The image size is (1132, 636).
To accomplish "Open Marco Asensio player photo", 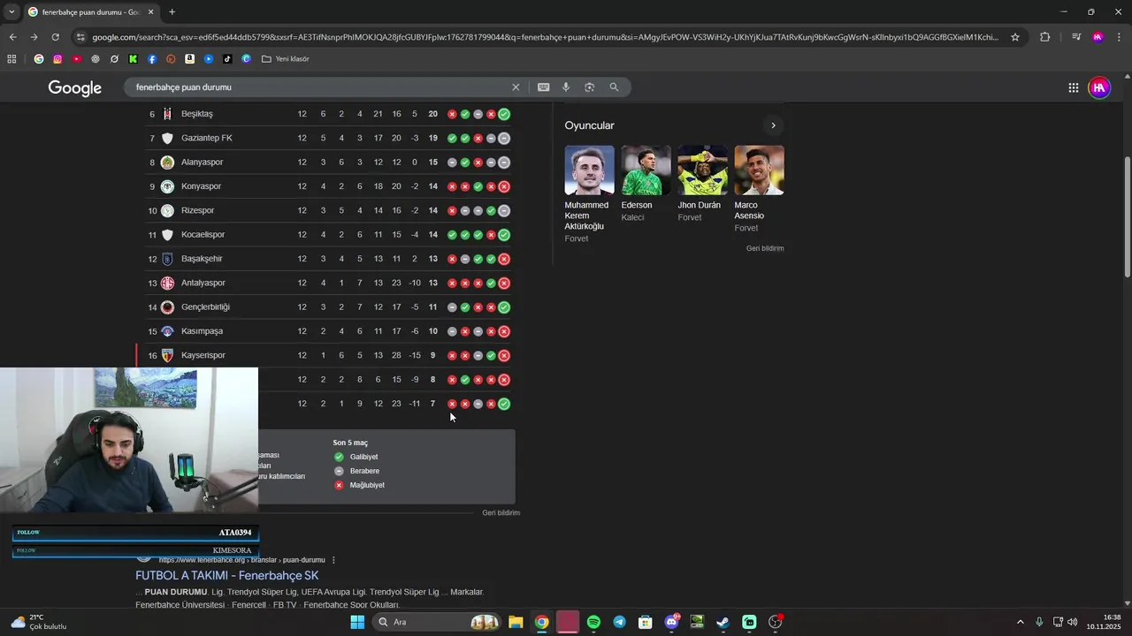I will 759,170.
